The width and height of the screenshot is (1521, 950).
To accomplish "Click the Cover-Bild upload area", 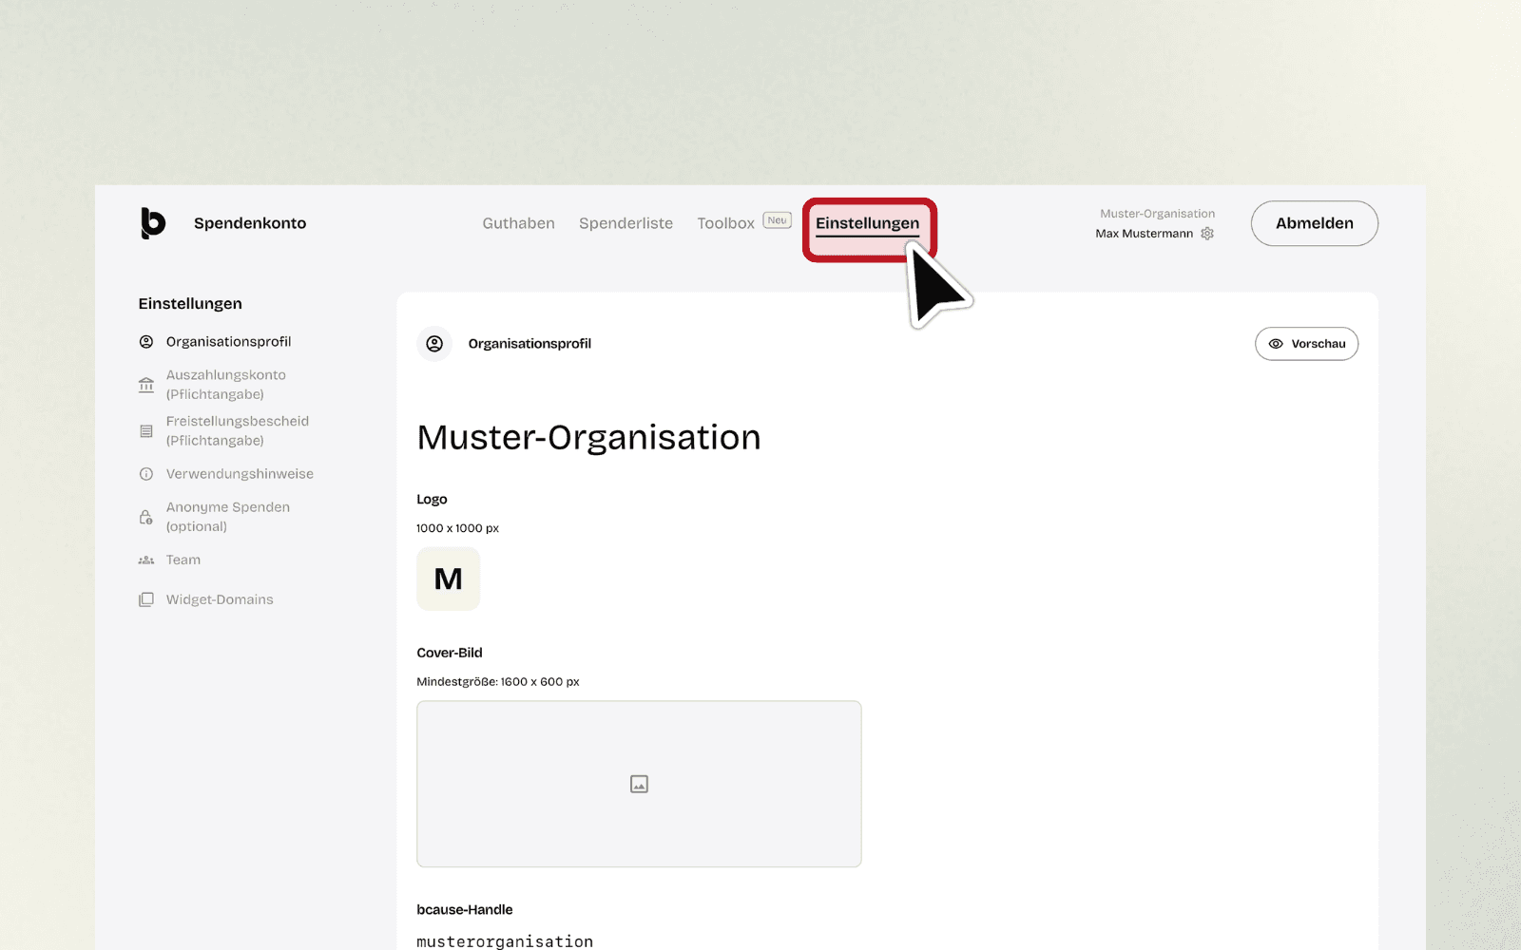I will click(639, 784).
